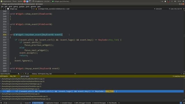Open the File menu
Viewport: 185px width, 104px height.
[x=2, y=7]
